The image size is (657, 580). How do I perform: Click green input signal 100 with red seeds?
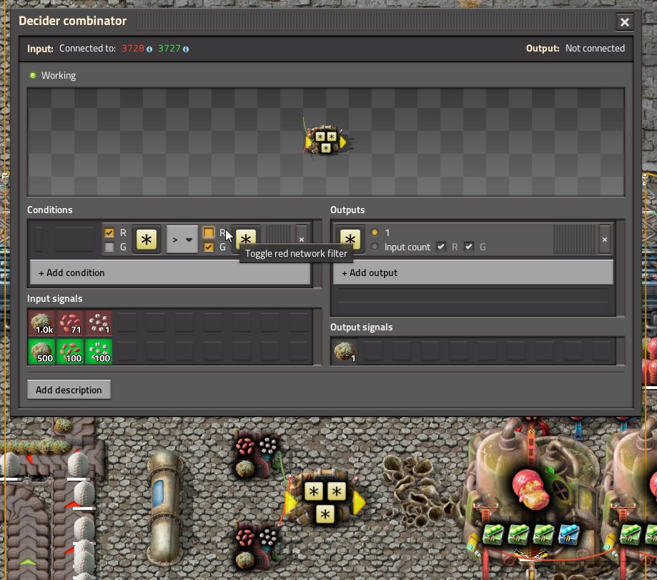pyautogui.click(x=70, y=351)
